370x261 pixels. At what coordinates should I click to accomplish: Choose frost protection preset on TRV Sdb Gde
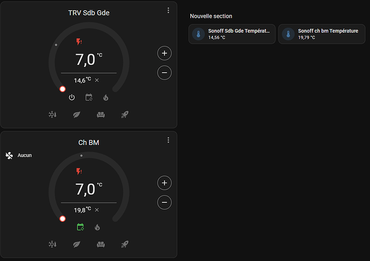coord(53,115)
